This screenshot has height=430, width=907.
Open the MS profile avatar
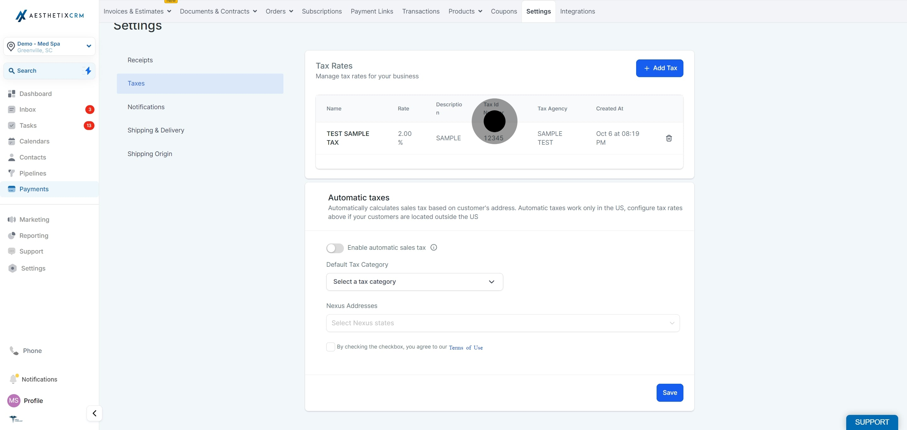click(x=14, y=400)
